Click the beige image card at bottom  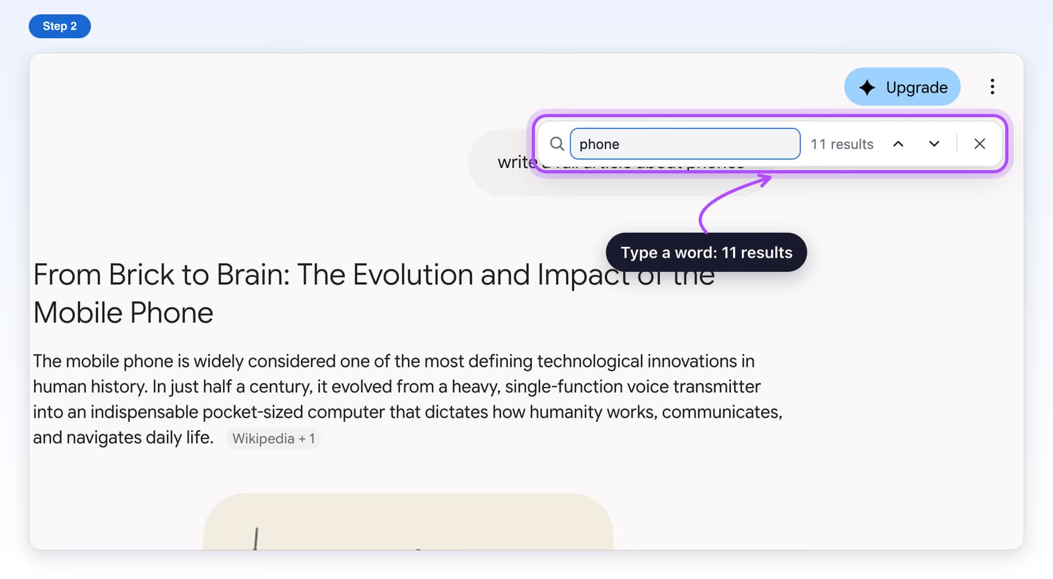[408, 521]
